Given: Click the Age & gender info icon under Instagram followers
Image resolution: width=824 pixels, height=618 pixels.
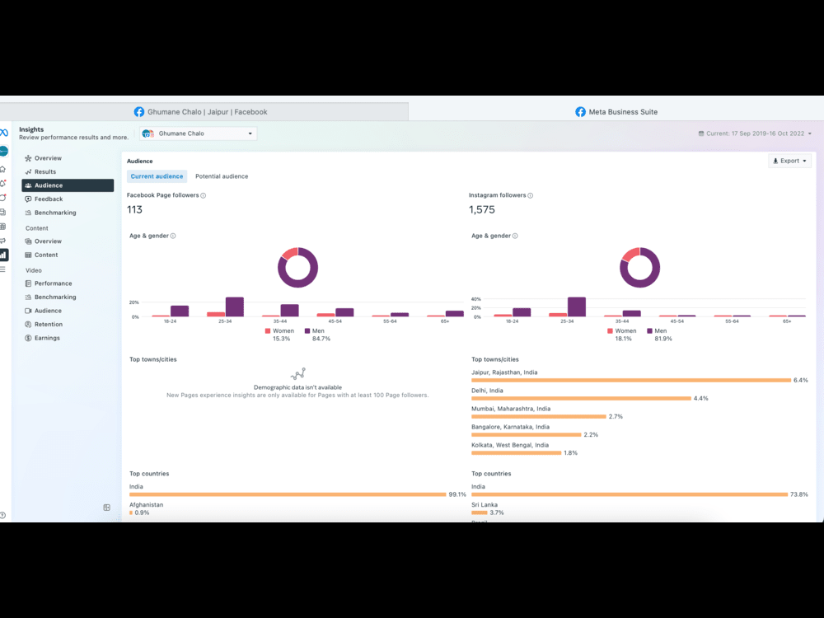Looking at the screenshot, I should click(515, 236).
